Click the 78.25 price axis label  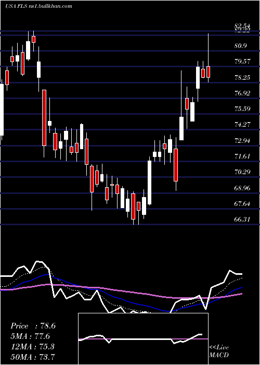pyautogui.click(x=242, y=77)
